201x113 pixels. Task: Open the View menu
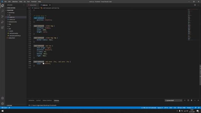(21, 2)
